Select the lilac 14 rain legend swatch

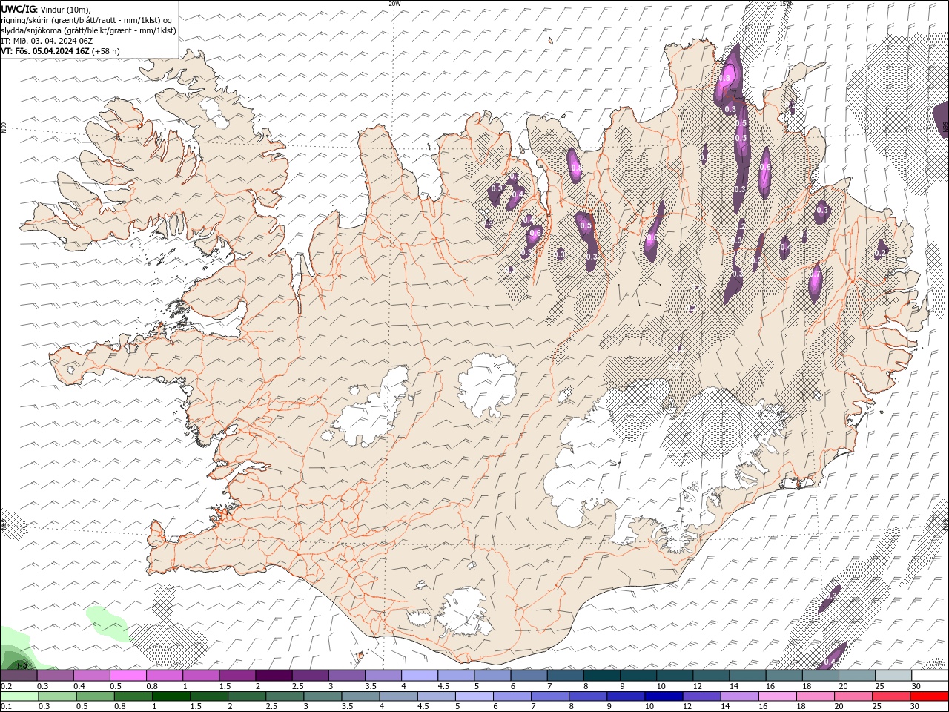pos(739,696)
